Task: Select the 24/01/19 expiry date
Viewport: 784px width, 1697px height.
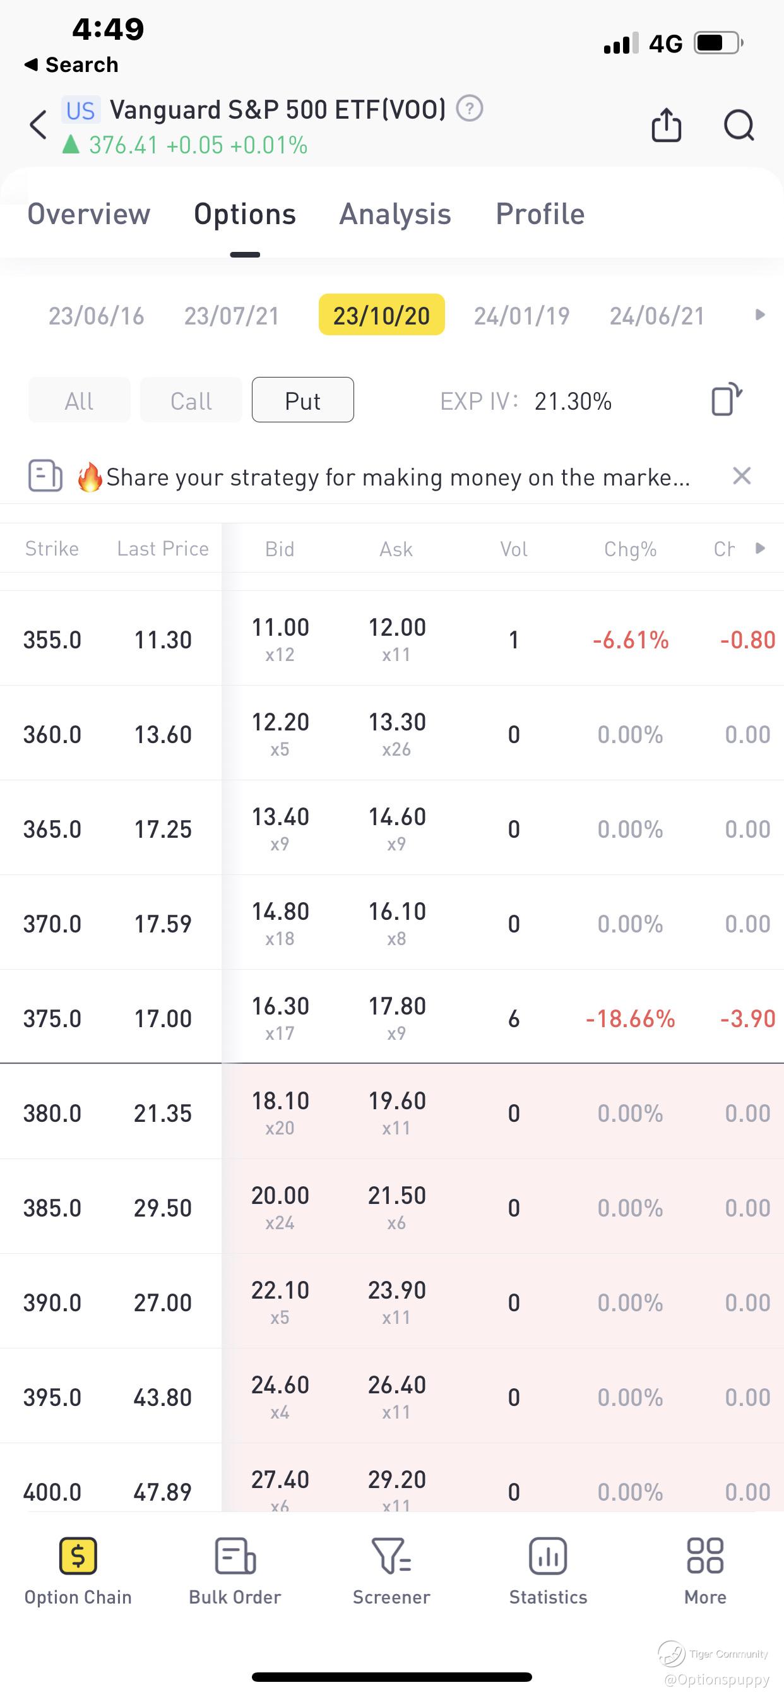Action: click(x=522, y=316)
